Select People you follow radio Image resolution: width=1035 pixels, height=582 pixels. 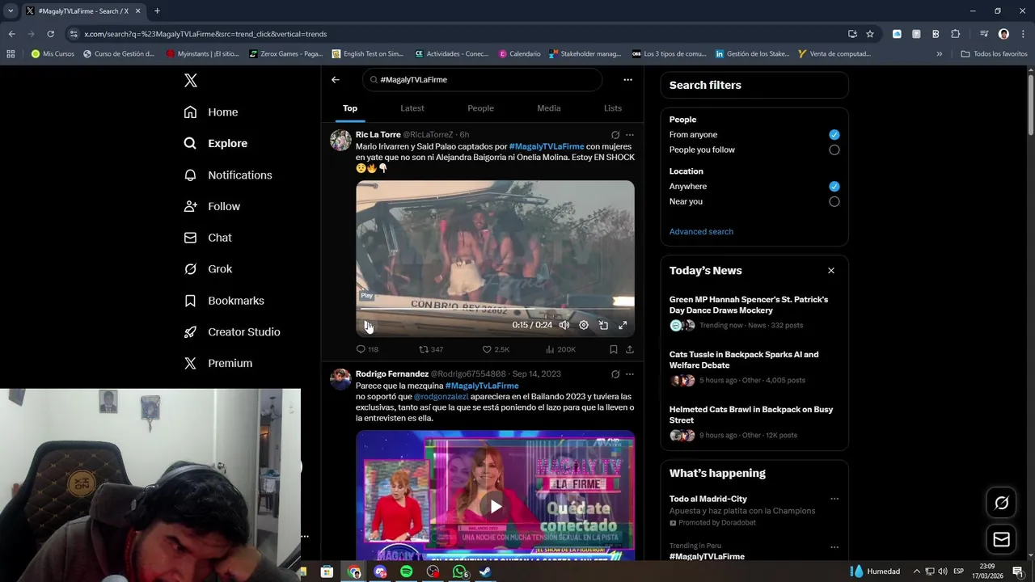834,150
